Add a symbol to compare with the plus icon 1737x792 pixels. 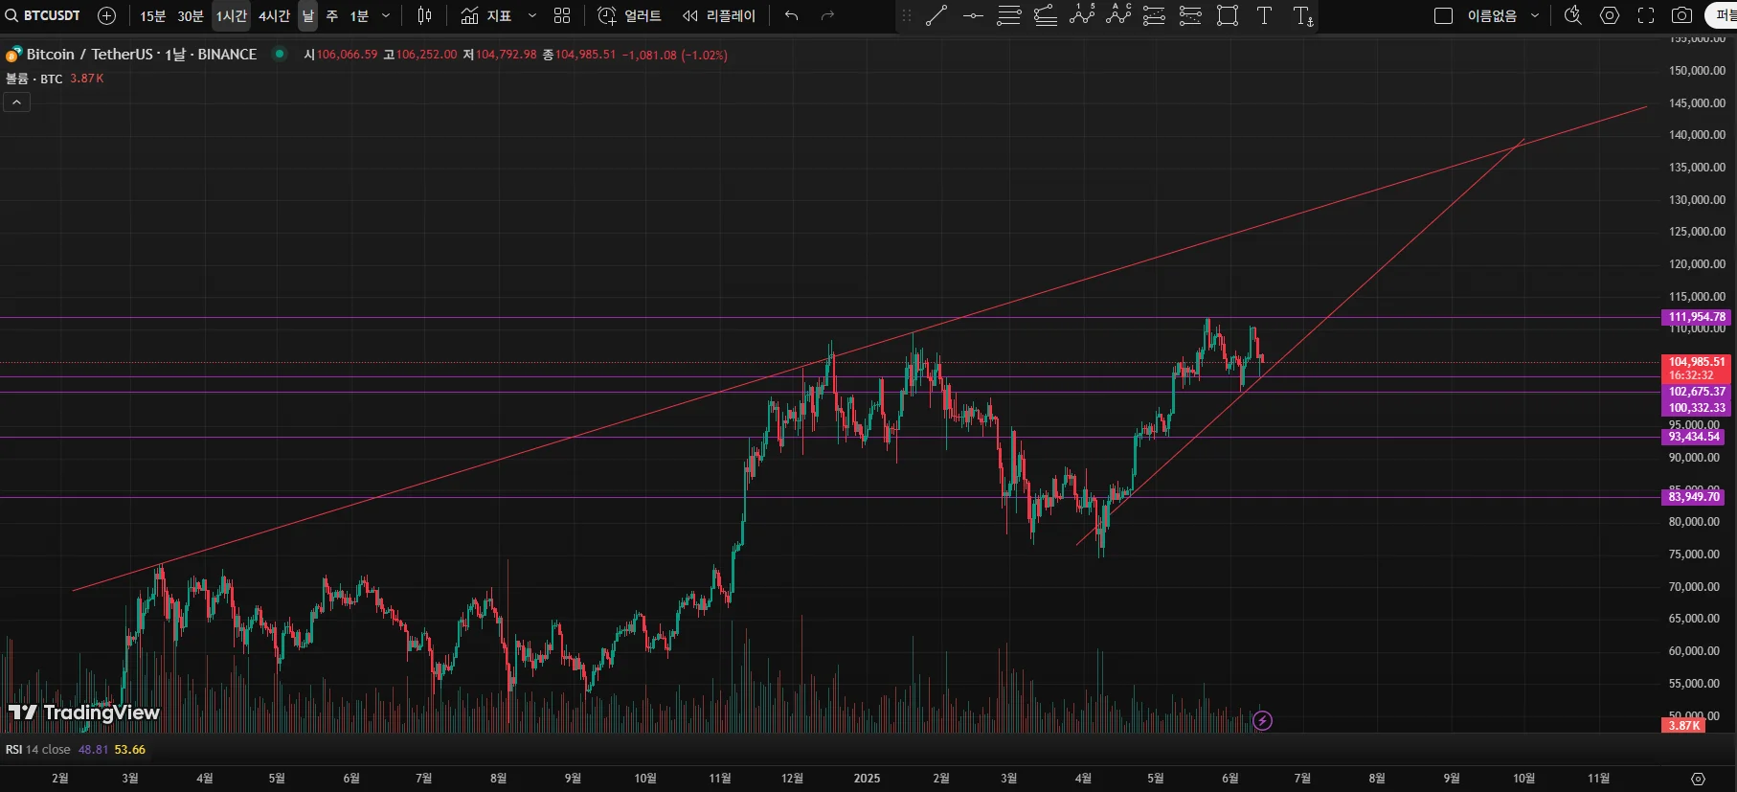107,15
